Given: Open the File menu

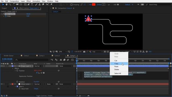Looking at the screenshot, I should (x=2, y=1).
